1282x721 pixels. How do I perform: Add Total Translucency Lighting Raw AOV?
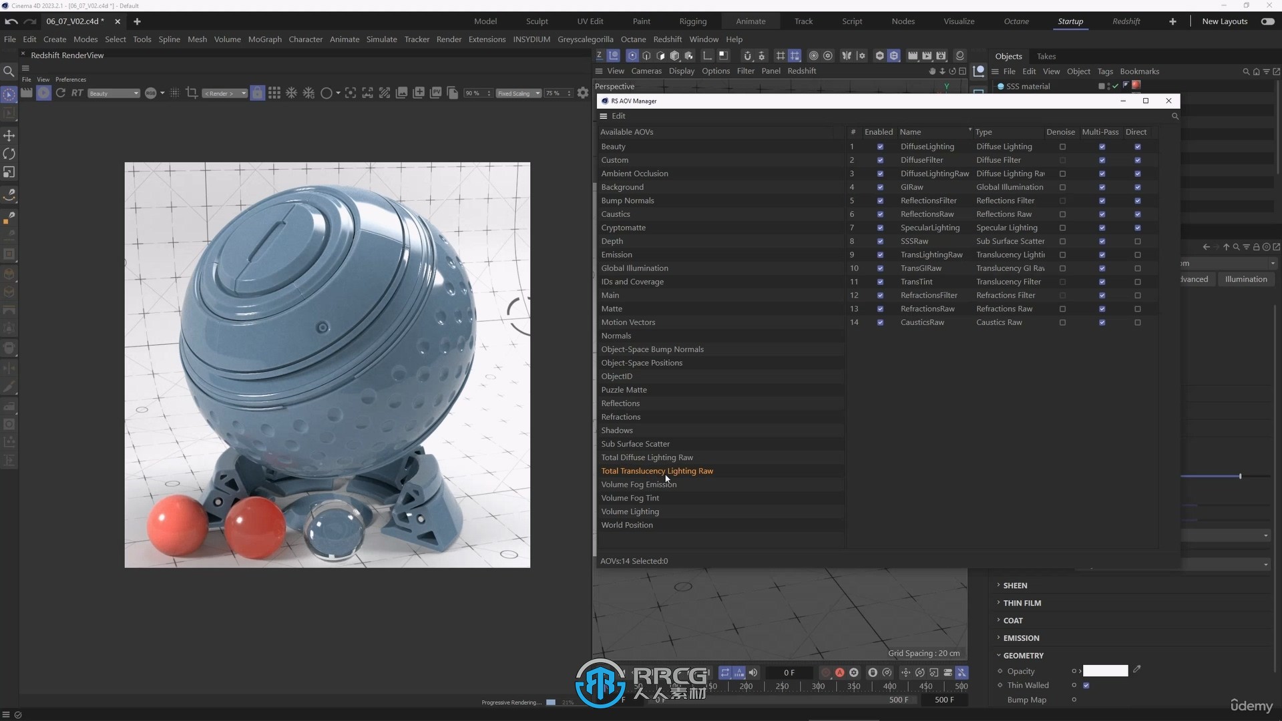(x=657, y=471)
